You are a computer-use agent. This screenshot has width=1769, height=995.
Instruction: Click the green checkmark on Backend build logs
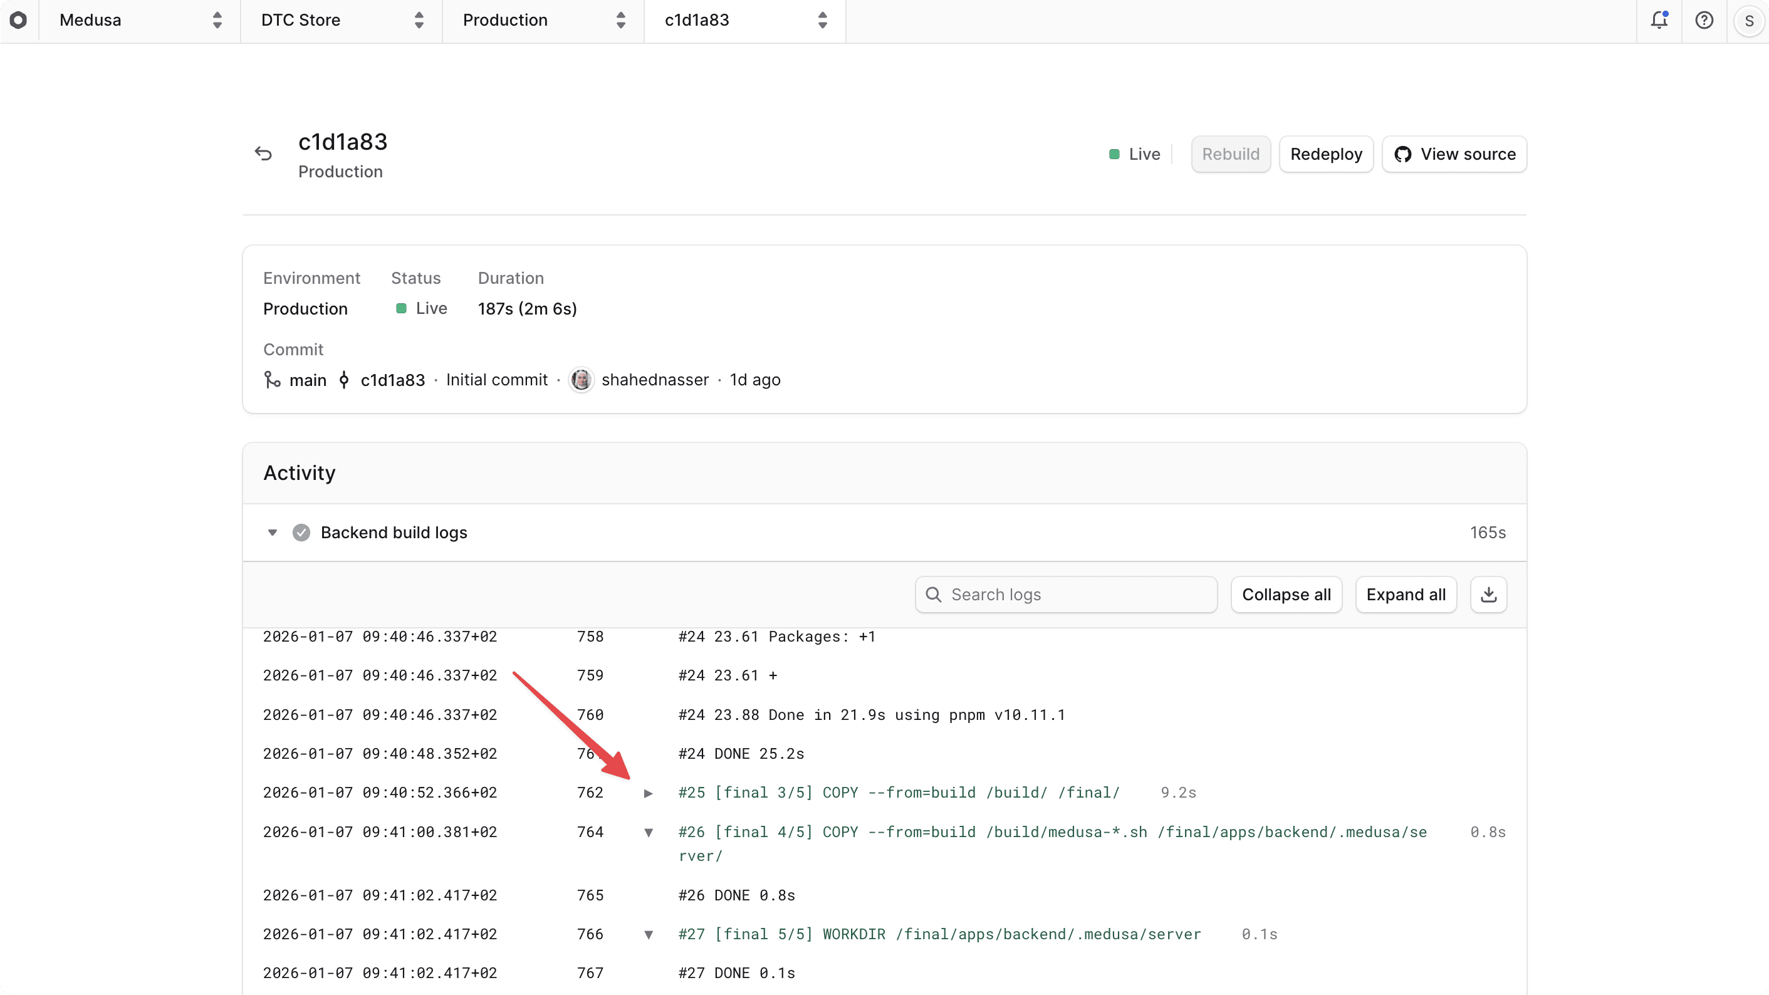(x=301, y=532)
